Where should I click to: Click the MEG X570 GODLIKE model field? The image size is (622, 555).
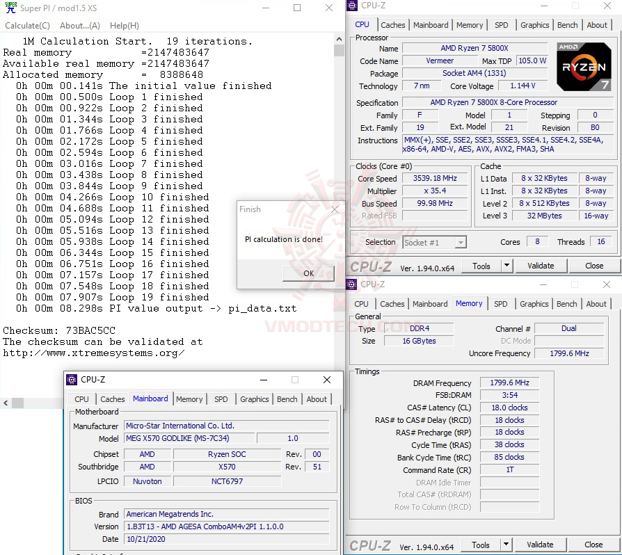pos(190,438)
